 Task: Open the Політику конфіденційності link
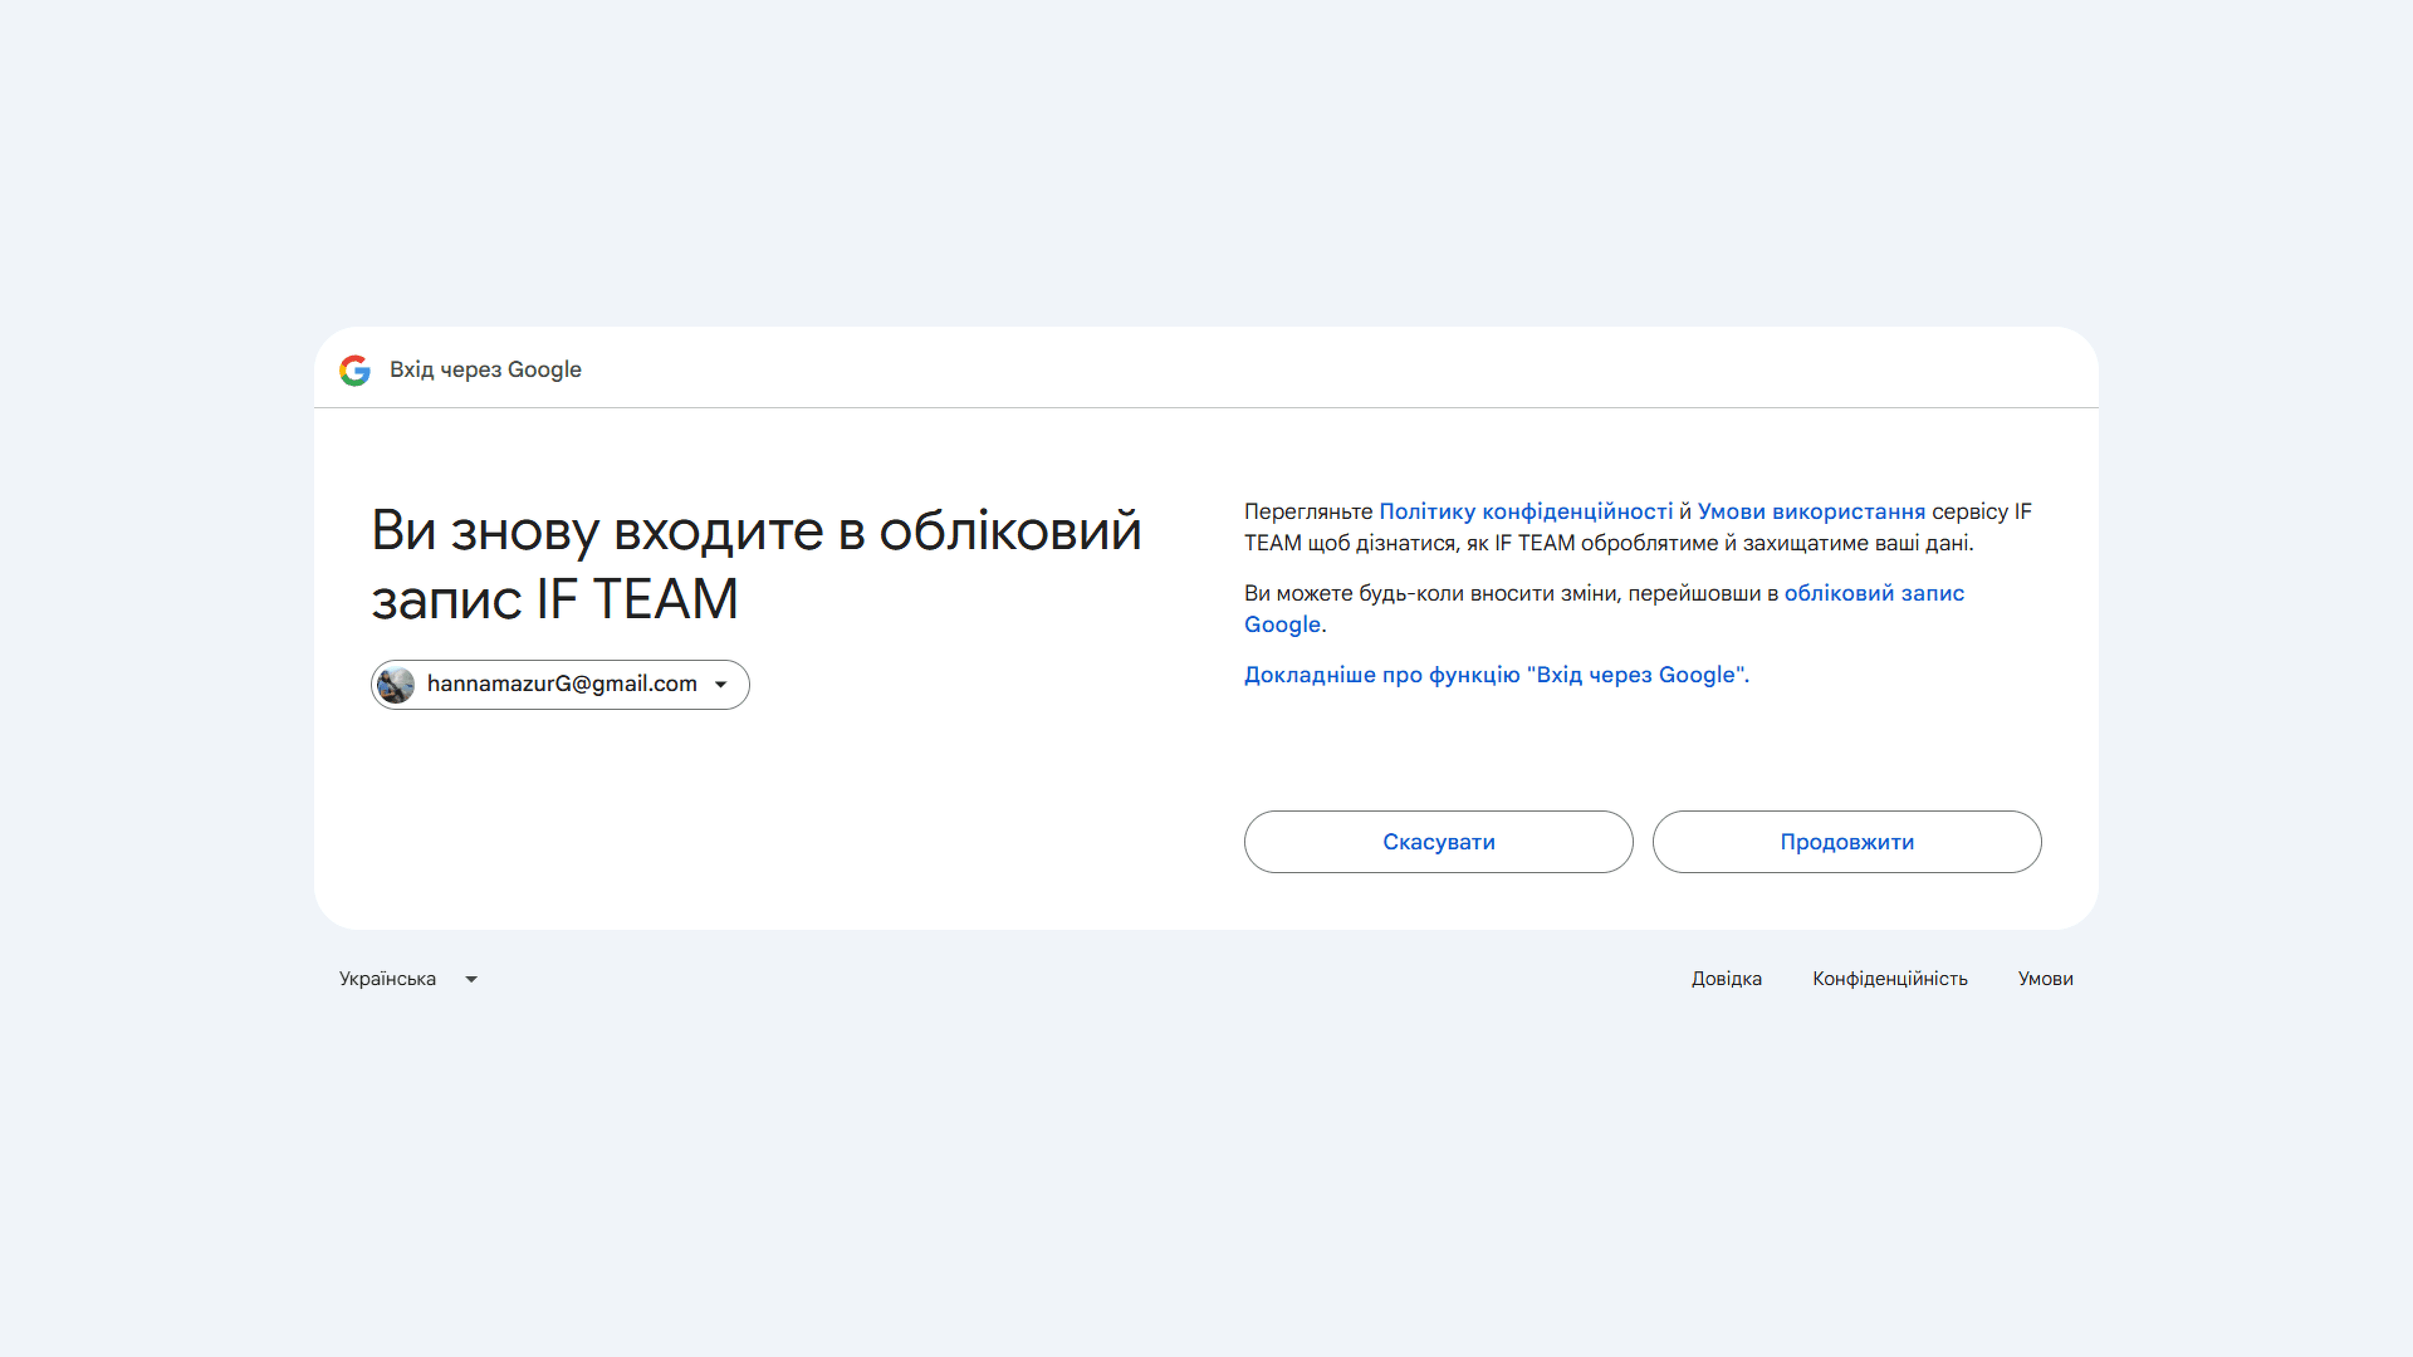pos(1526,511)
